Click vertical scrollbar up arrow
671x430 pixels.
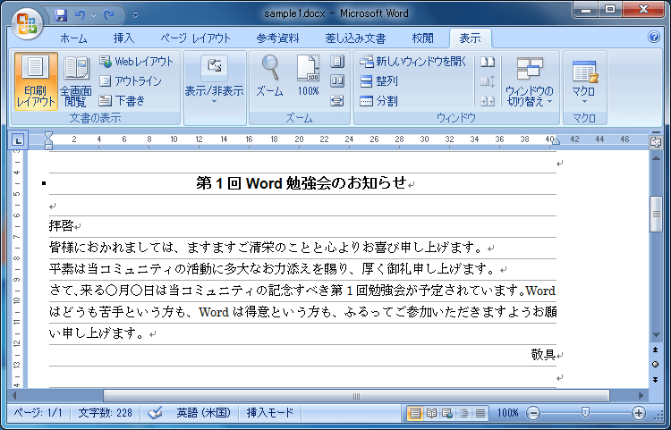tap(656, 158)
